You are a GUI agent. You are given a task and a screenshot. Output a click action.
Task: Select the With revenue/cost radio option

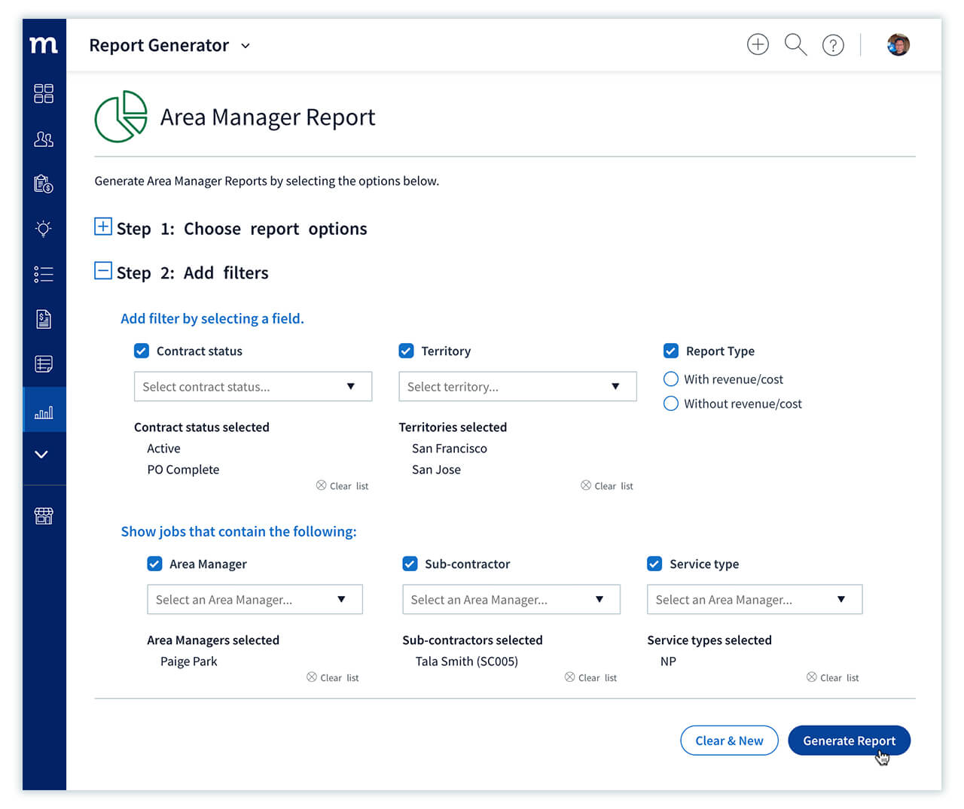(671, 379)
